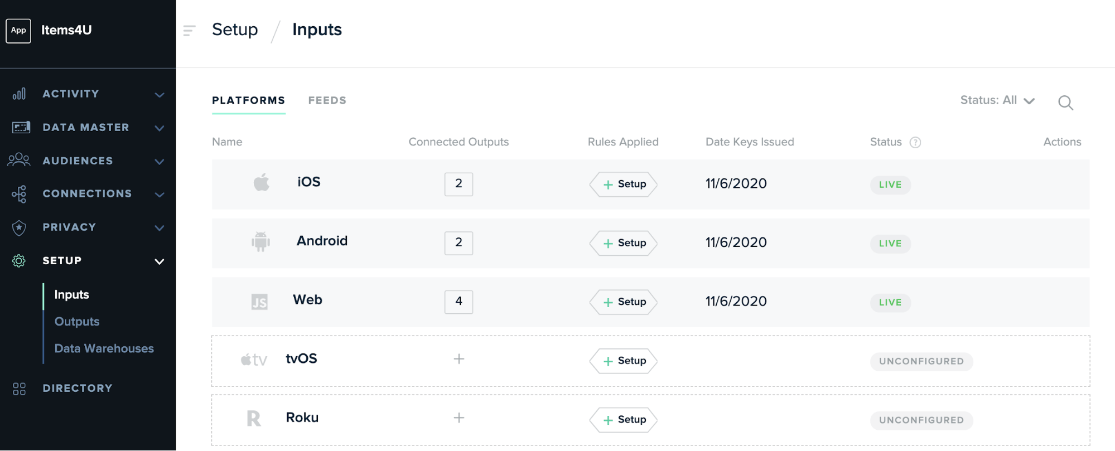Click the Status help question-mark icon
Viewport: 1115px width, 451px height.
[915, 142]
